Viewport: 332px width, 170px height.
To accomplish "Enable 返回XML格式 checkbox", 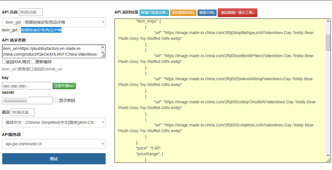I will pos(4,62).
